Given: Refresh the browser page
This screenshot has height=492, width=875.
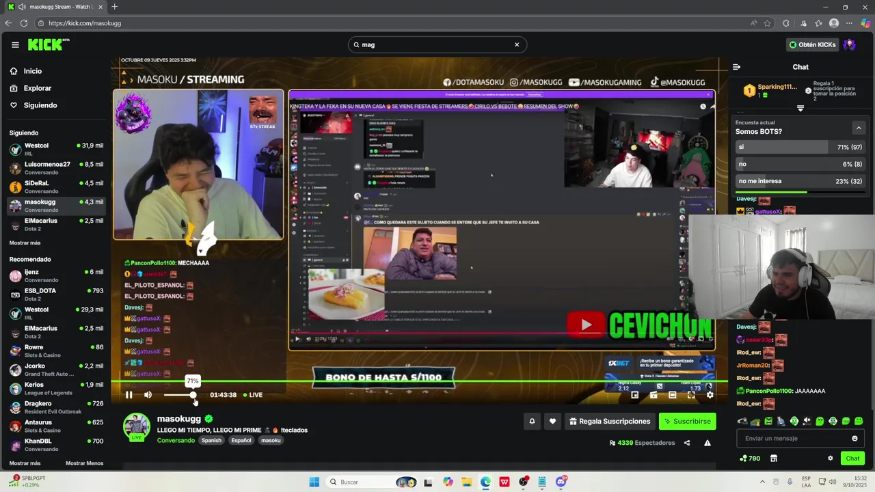Looking at the screenshot, I should [24, 23].
